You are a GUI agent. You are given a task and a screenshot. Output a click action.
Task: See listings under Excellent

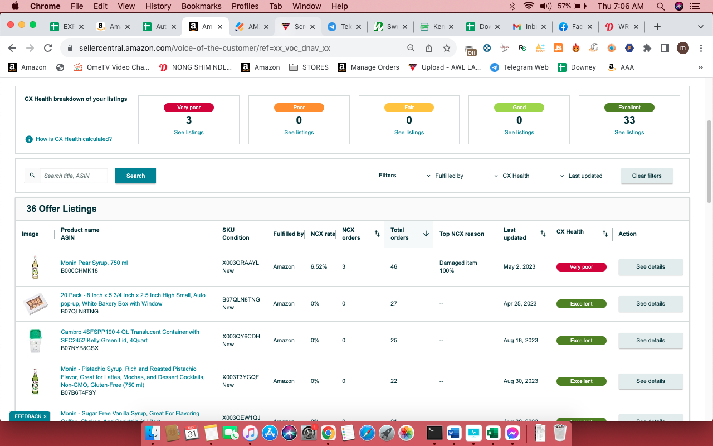coord(629,133)
